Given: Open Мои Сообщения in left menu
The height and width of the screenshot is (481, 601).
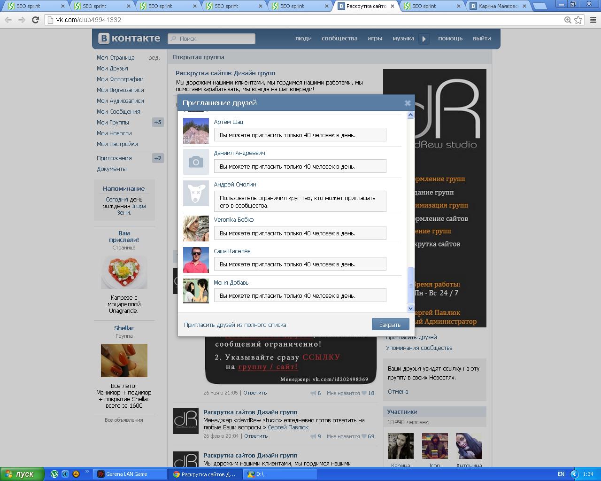Looking at the screenshot, I should click(x=118, y=112).
